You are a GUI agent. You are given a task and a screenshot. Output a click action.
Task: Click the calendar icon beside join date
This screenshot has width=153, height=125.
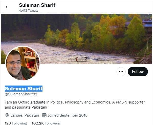coord(44,115)
